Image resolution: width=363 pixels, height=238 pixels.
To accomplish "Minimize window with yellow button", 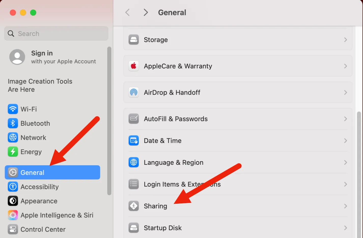I will click(23, 12).
